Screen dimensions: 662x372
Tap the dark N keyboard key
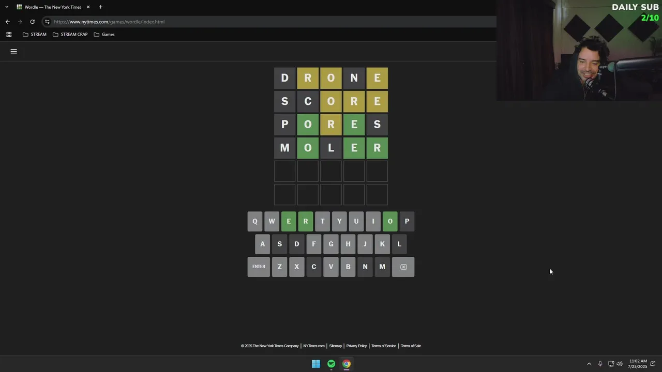pos(365,267)
